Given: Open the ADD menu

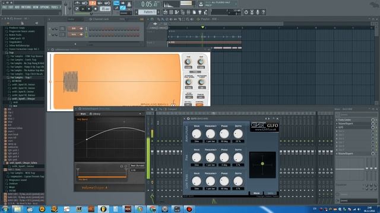Looking at the screenshot, I should [17, 7].
